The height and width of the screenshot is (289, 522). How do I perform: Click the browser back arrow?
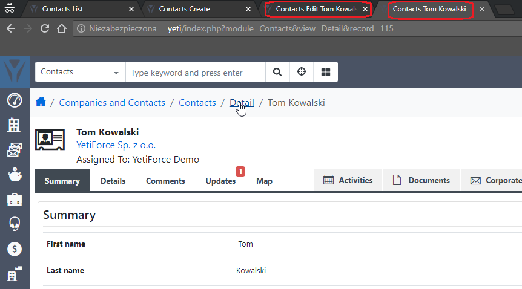coord(11,28)
